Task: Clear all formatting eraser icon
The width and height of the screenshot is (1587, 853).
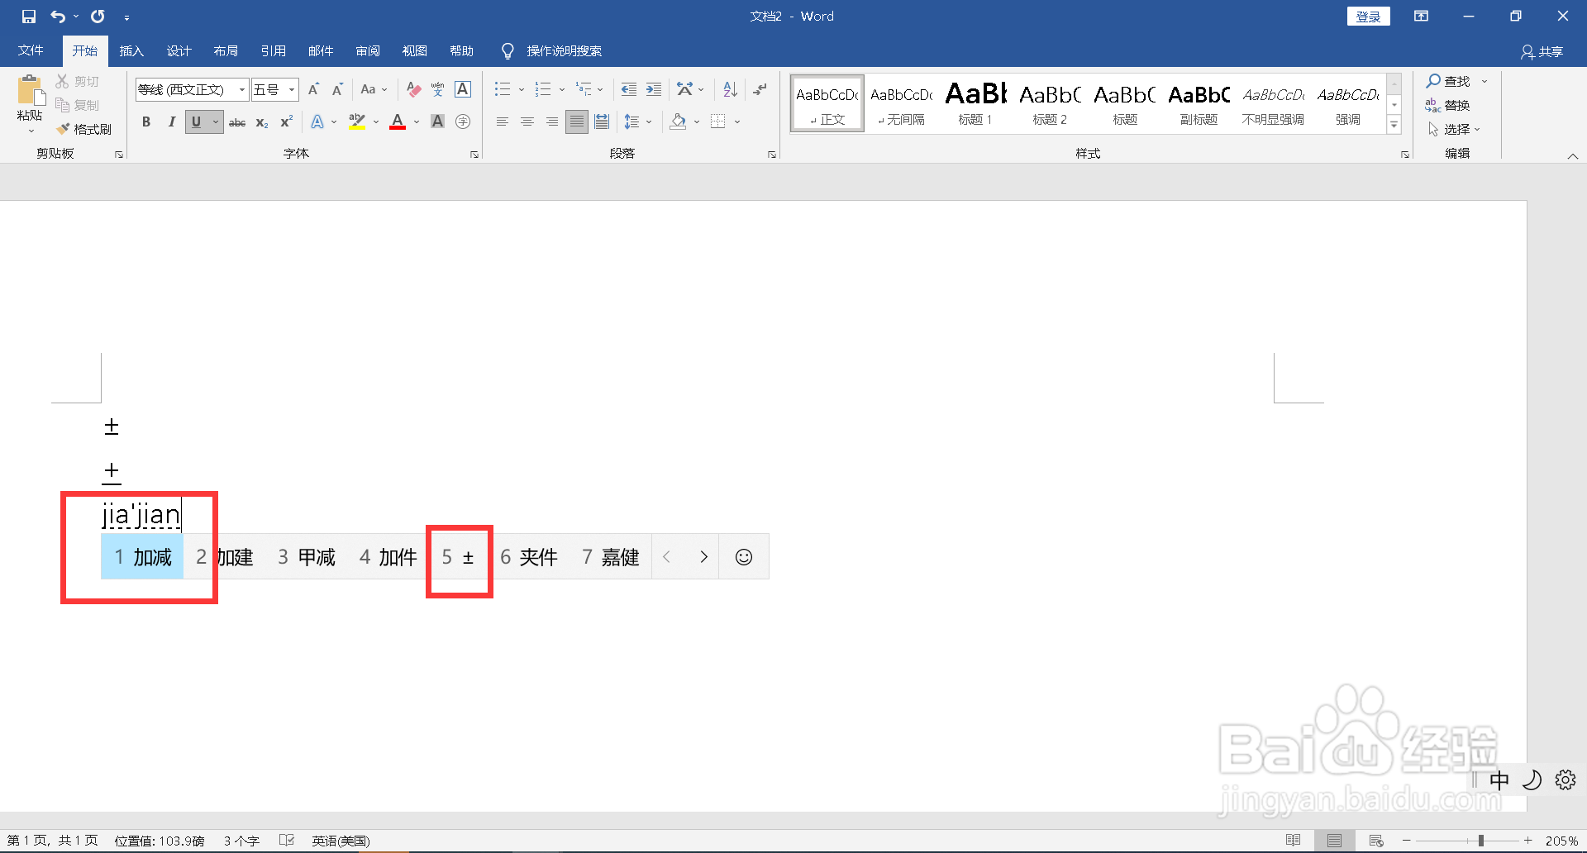Action: 414,89
